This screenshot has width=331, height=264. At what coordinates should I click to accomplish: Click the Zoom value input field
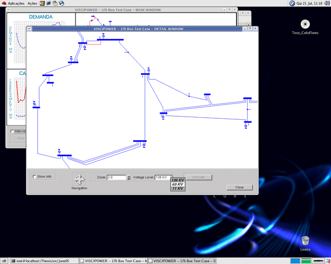click(x=116, y=178)
